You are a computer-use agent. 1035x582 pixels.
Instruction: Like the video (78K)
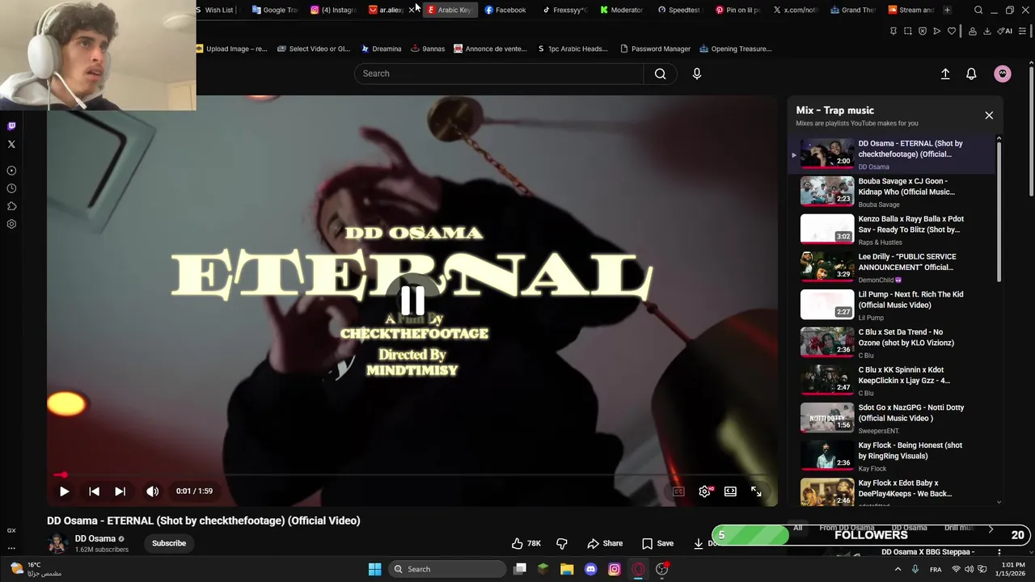pyautogui.click(x=526, y=543)
